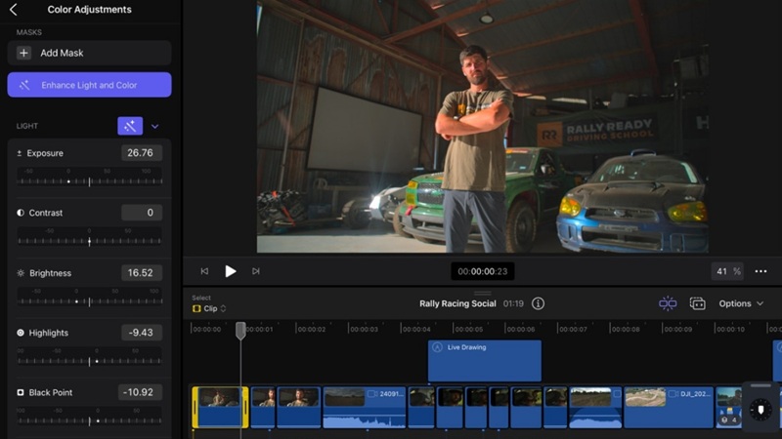This screenshot has width=782, height=439.
Task: Go back from Color Adjustments panel
Action: pyautogui.click(x=14, y=10)
